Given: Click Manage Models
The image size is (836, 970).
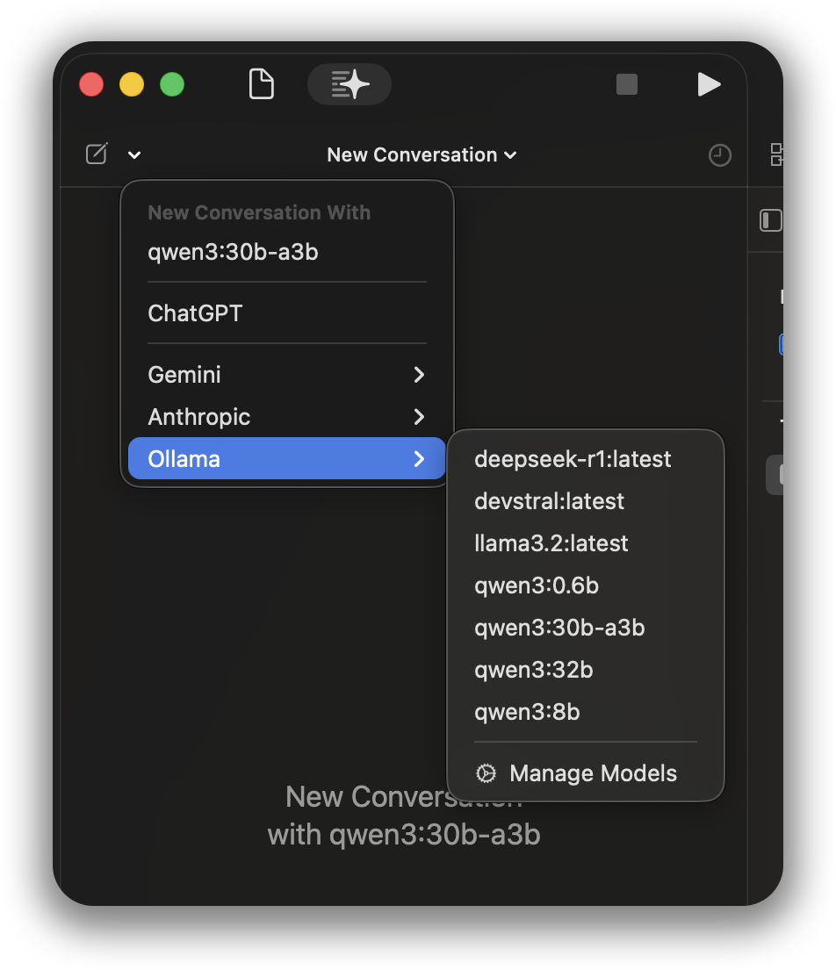Looking at the screenshot, I should point(593,773).
